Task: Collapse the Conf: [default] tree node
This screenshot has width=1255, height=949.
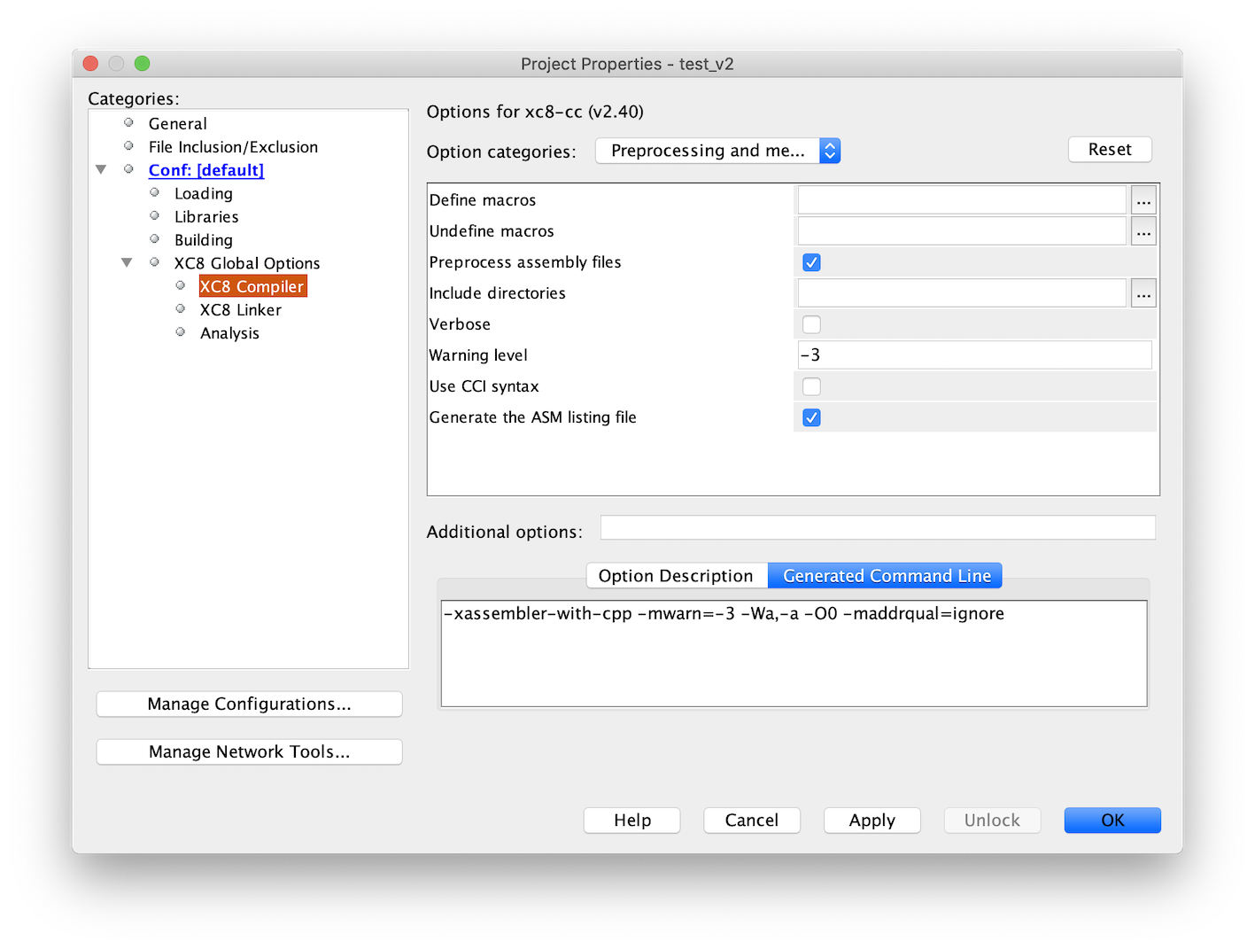Action: point(101,169)
